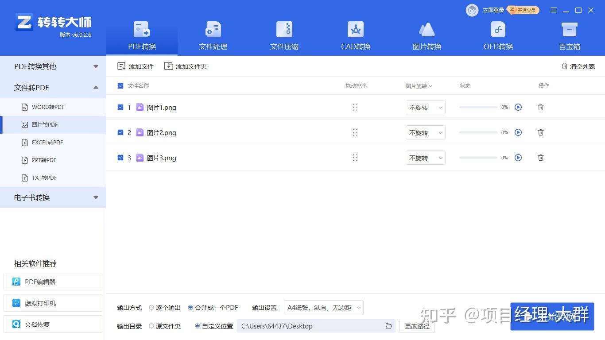Click 更改路径 button
Image resolution: width=605 pixels, height=340 pixels.
[417, 326]
